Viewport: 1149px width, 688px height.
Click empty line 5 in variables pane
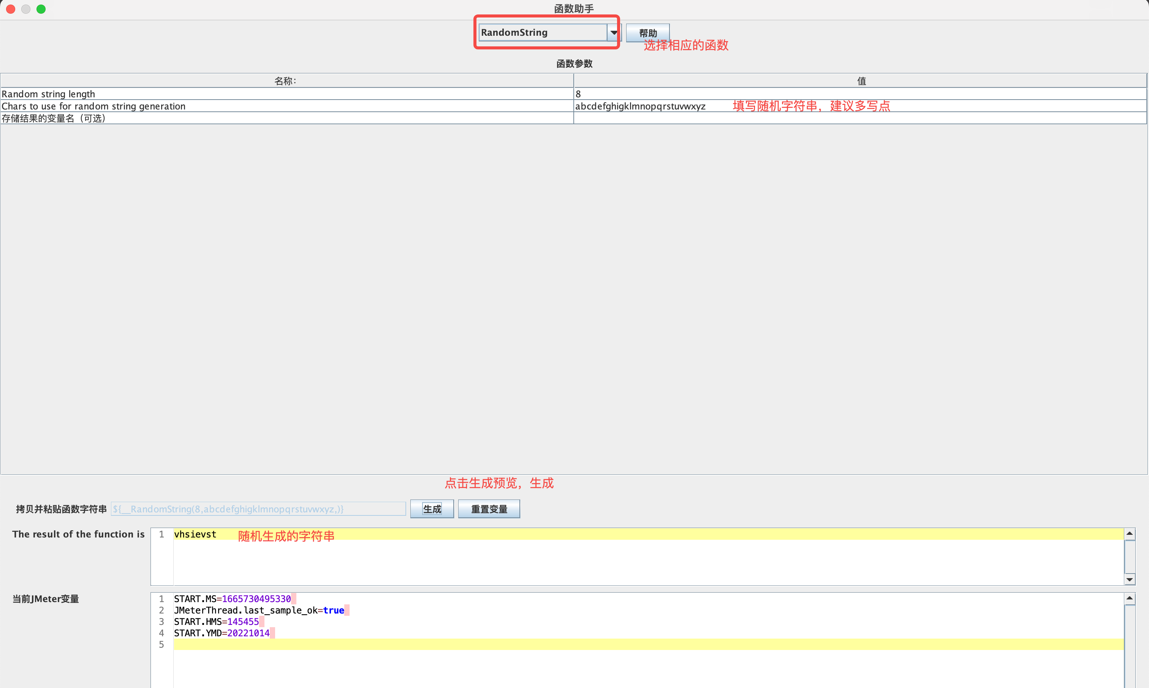coord(649,644)
